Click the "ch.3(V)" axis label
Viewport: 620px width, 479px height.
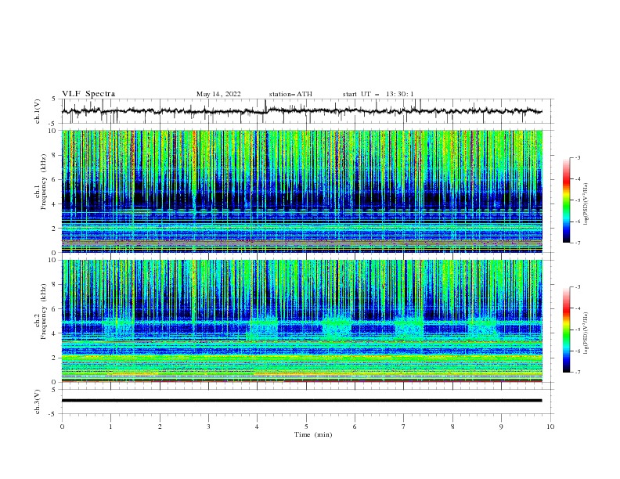[38, 402]
